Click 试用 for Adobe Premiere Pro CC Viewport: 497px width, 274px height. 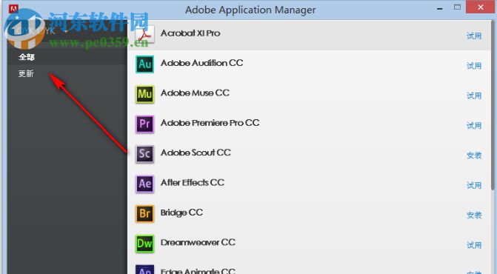click(x=474, y=125)
